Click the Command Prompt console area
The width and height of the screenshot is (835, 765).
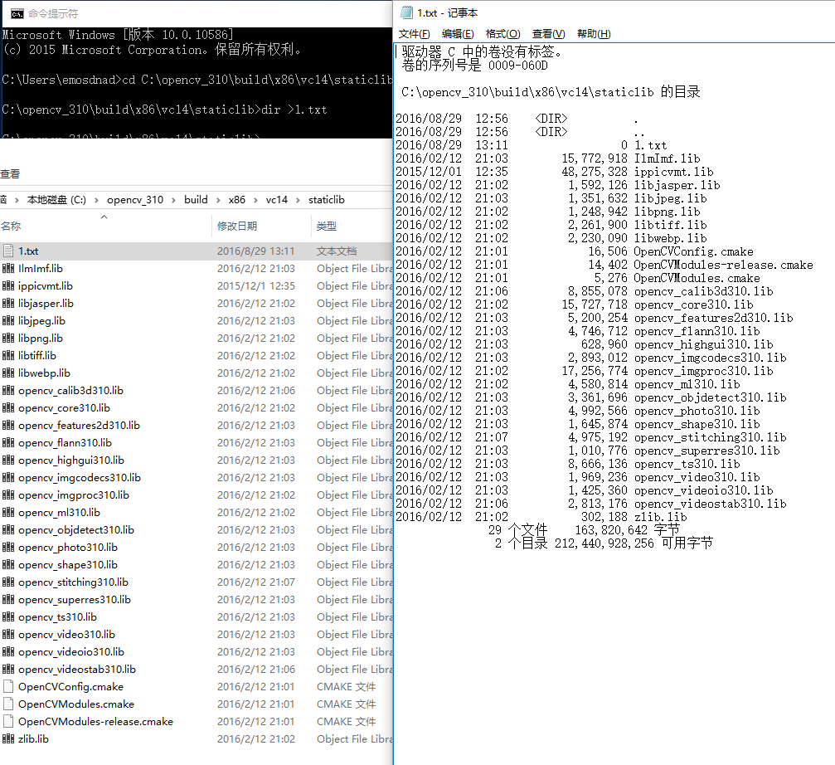click(197, 83)
